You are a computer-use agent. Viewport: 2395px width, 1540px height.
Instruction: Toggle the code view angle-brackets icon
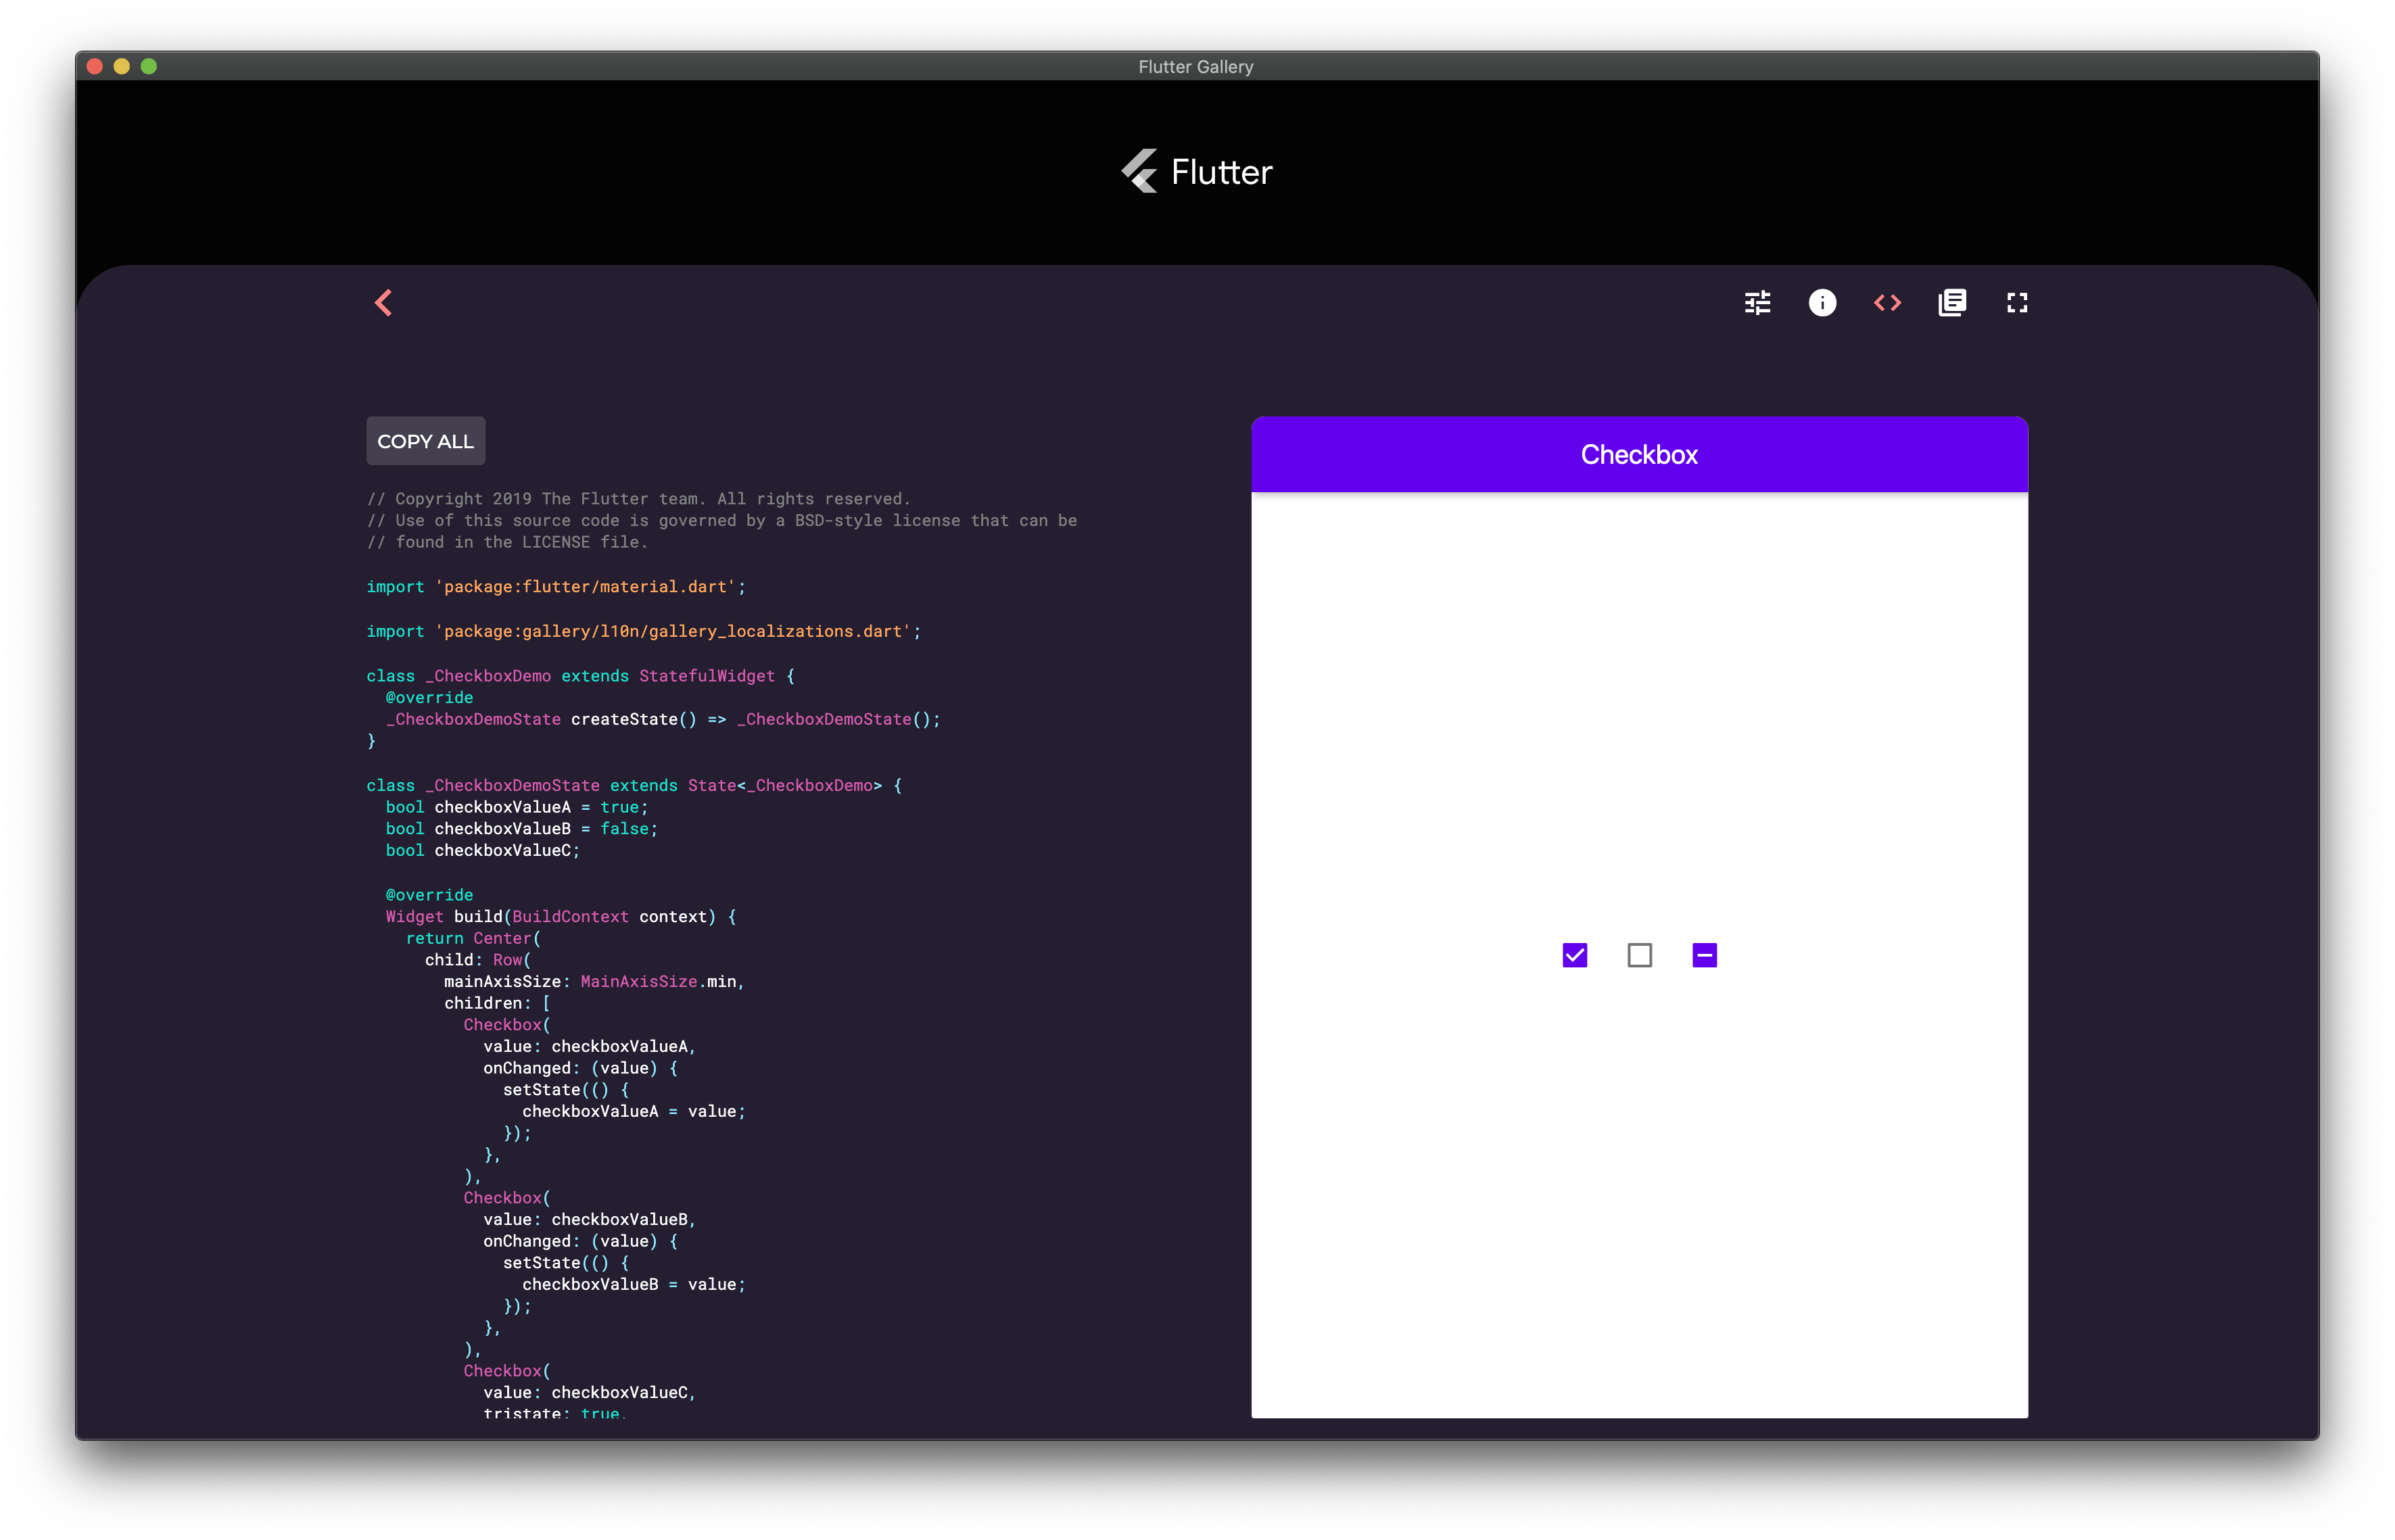pyautogui.click(x=1887, y=303)
